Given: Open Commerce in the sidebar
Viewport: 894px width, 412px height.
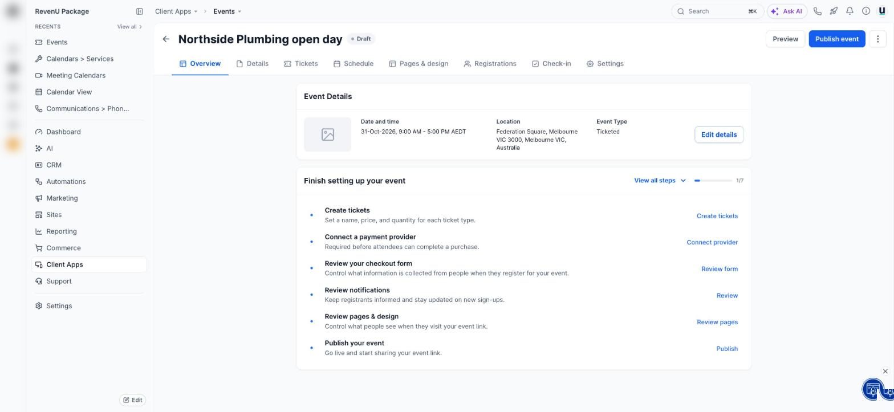Looking at the screenshot, I should click(89, 248).
